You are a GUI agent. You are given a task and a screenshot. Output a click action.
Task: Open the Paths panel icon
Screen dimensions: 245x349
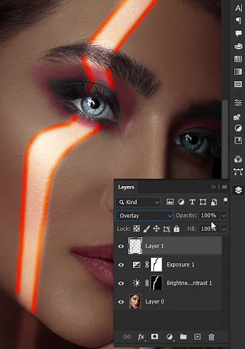[x=238, y=172]
